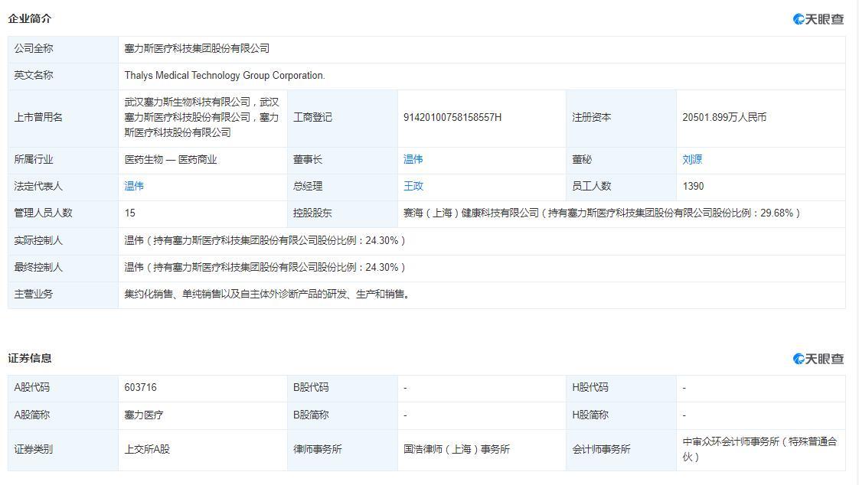Select the 管理人员人数 label
The image size is (859, 485).
click(44, 213)
